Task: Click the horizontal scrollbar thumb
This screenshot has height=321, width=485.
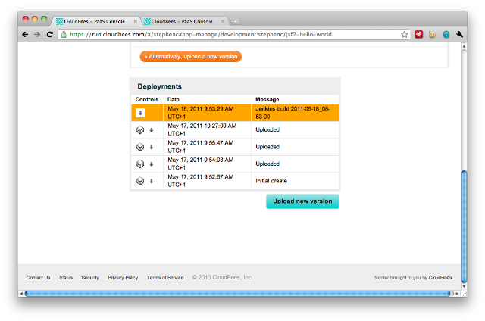Action: (x=237, y=294)
